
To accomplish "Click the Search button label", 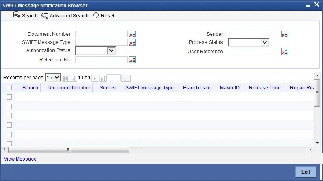I will pos(30,15).
